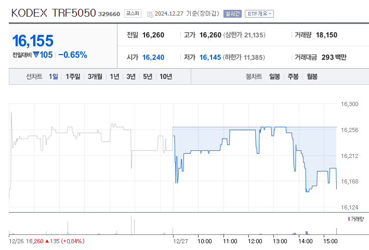369x250 pixels.
Task: Click the 거래대금 293 백만 value
Action: tap(334, 57)
